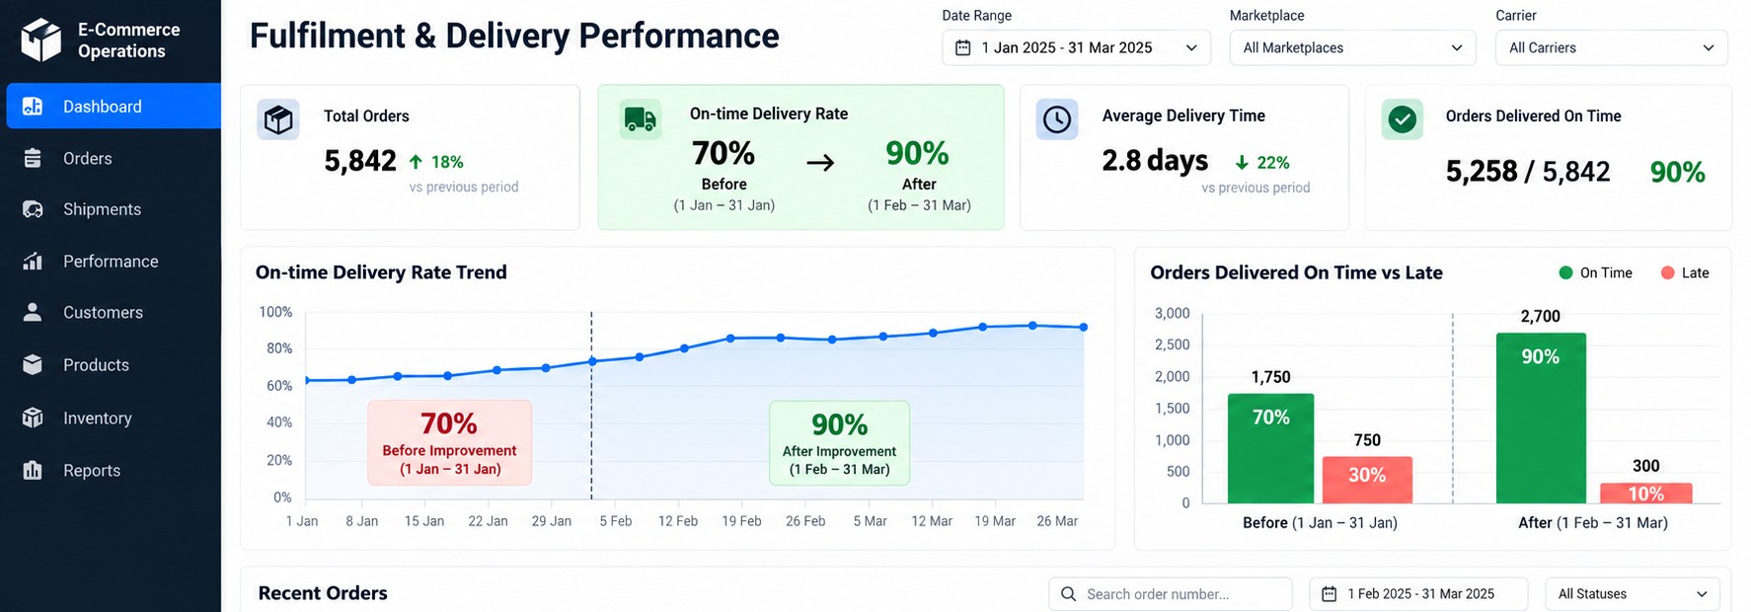Click the last trend line data point
This screenshot has width=1751, height=612.
click(1084, 327)
